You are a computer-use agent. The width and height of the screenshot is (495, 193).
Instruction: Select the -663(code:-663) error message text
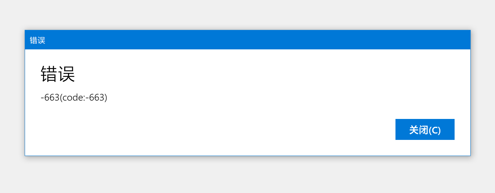pos(74,98)
